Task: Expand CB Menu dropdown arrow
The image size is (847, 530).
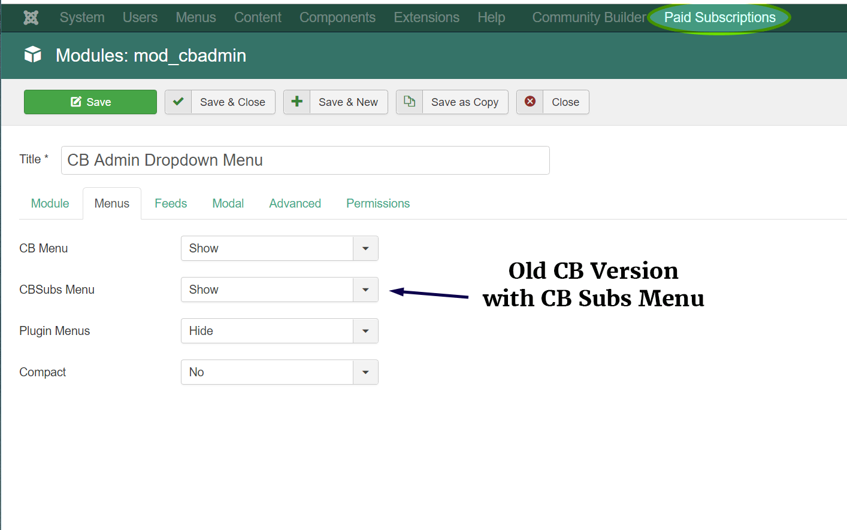Action: (365, 248)
